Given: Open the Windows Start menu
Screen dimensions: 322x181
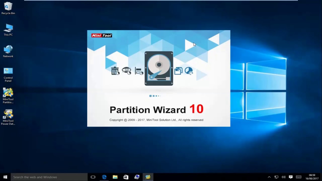Looking at the screenshot, I should [x=5, y=177].
